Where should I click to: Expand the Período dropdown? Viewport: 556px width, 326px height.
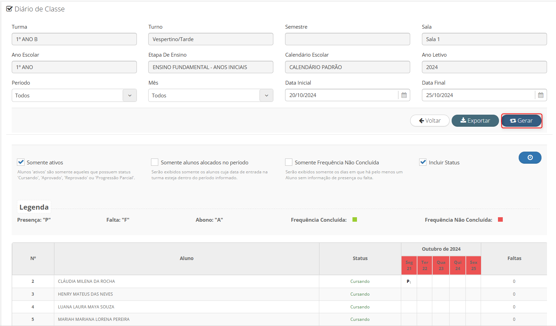pyautogui.click(x=130, y=96)
